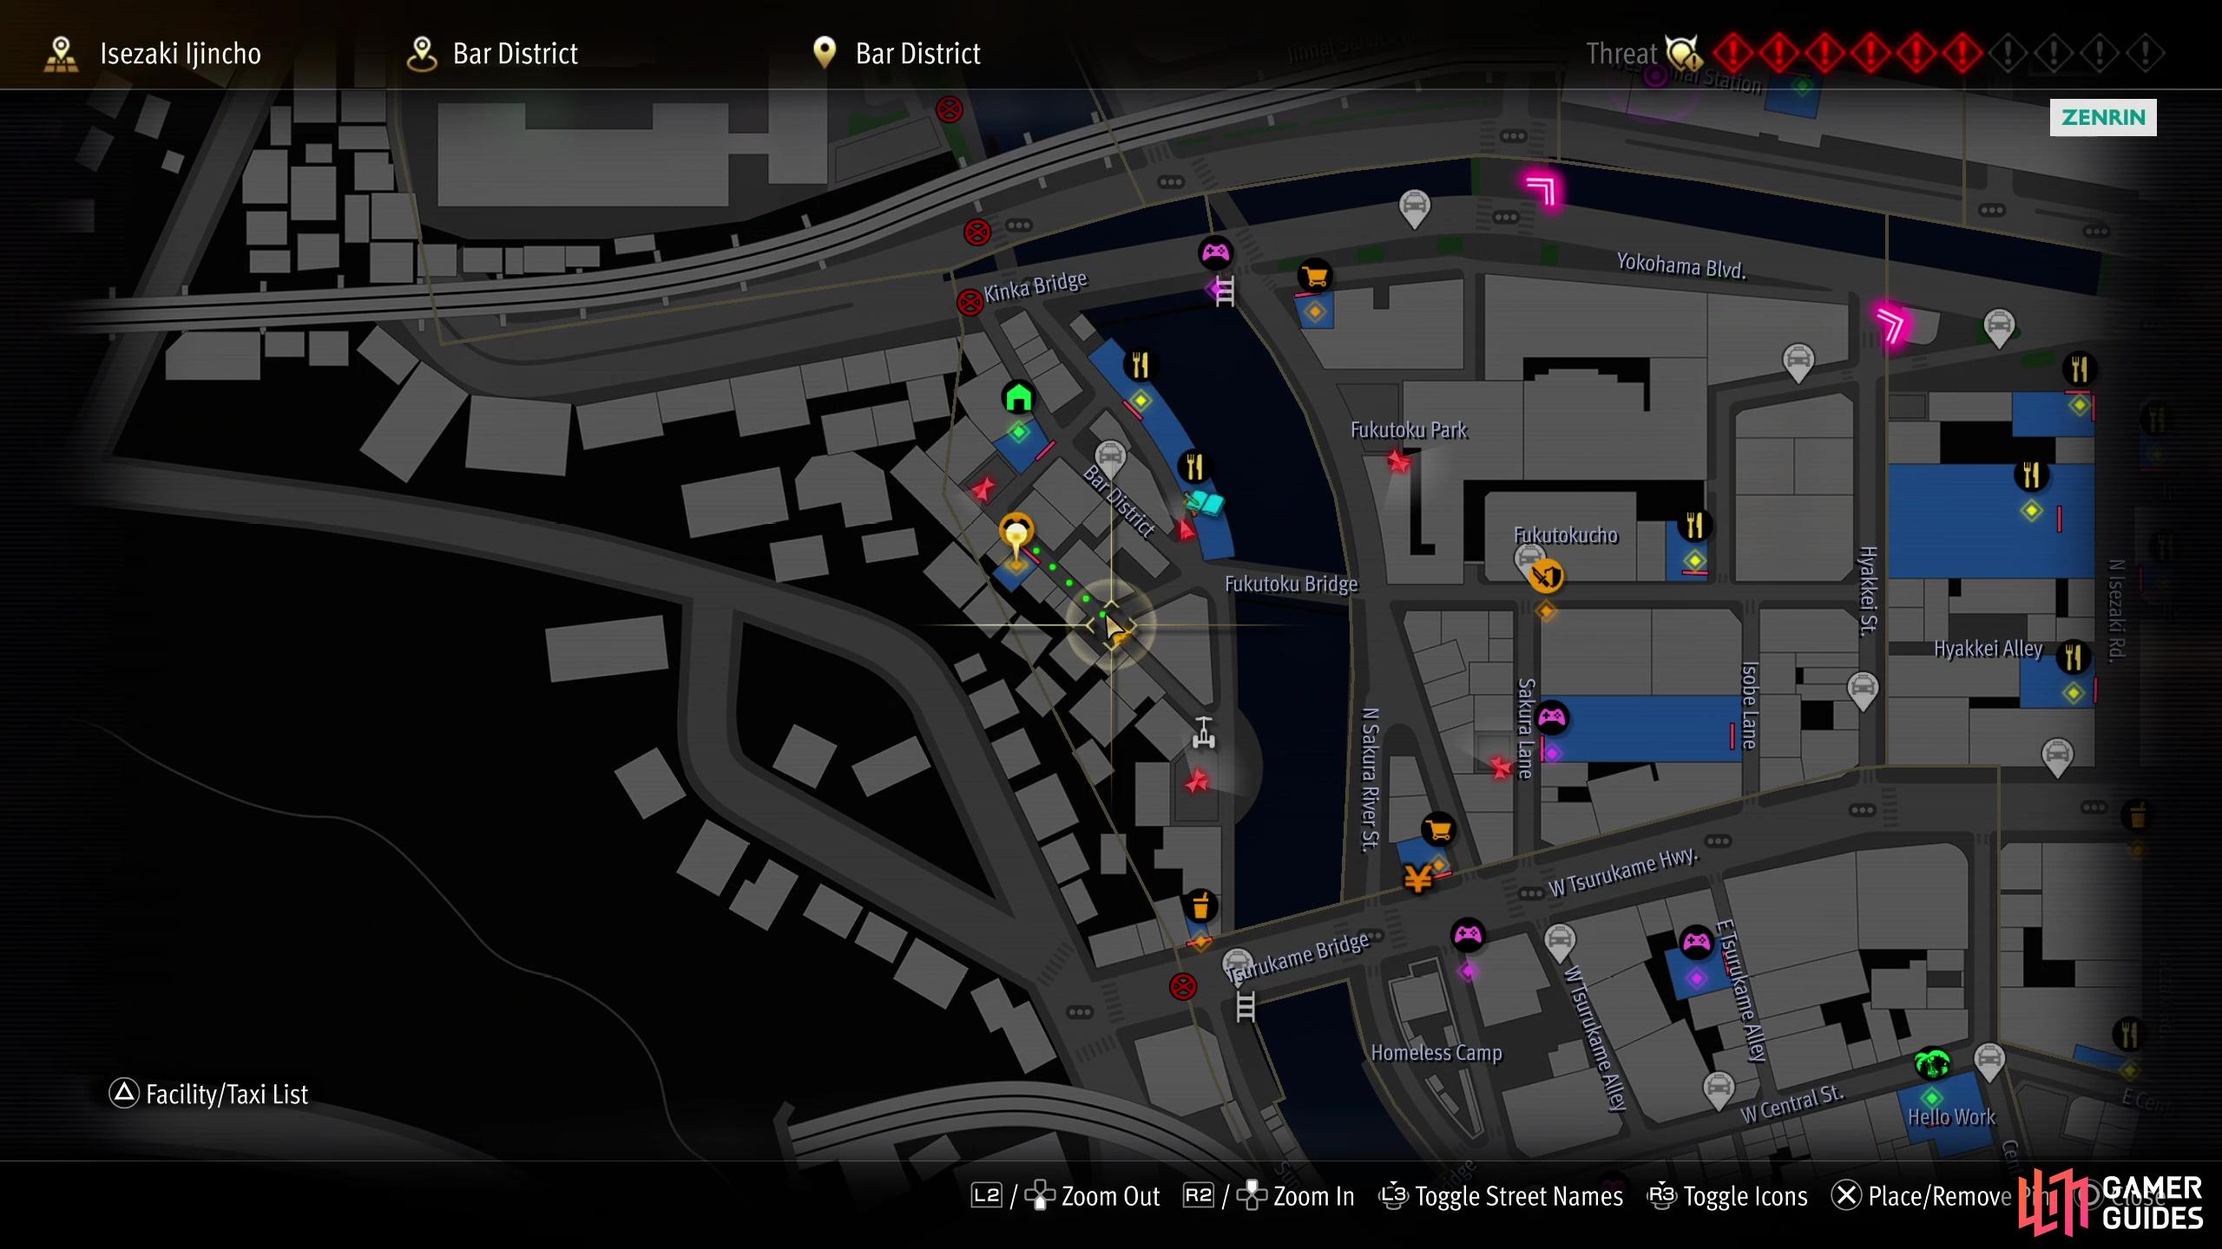
Task: Click the restaurant icon in large blue block
Action: pos(2031,474)
